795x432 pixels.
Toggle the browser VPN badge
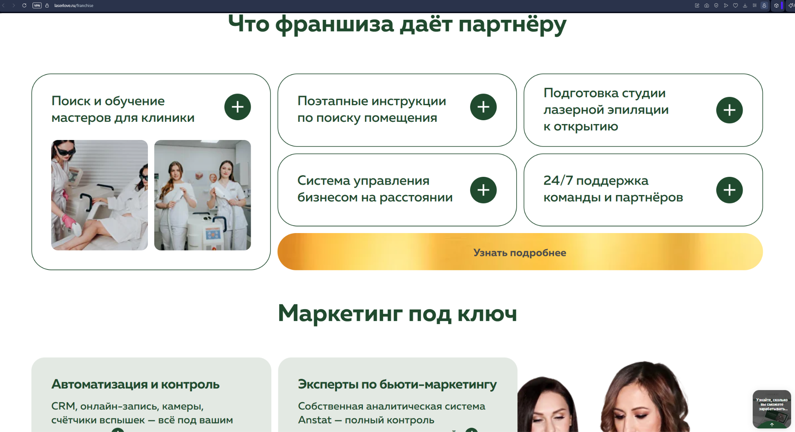click(37, 5)
